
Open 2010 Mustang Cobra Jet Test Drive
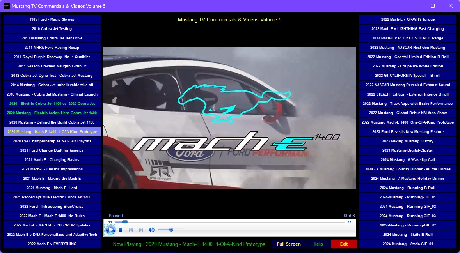coord(52,38)
